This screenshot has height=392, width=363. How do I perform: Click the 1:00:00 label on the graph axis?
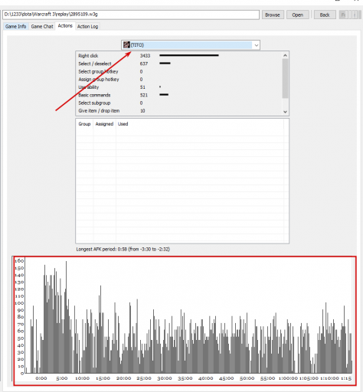pos(288,378)
